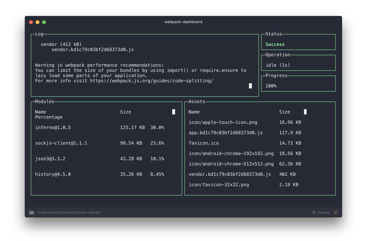367x241 pixels.
Task: Select the sockjs-client@1.1.1 module row
Action: pos(100,143)
